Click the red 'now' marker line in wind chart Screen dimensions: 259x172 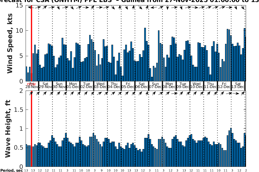[31, 43]
